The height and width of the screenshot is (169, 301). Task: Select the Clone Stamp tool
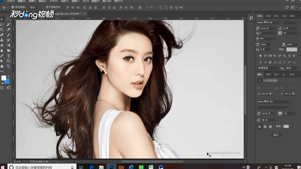click(x=2, y=40)
